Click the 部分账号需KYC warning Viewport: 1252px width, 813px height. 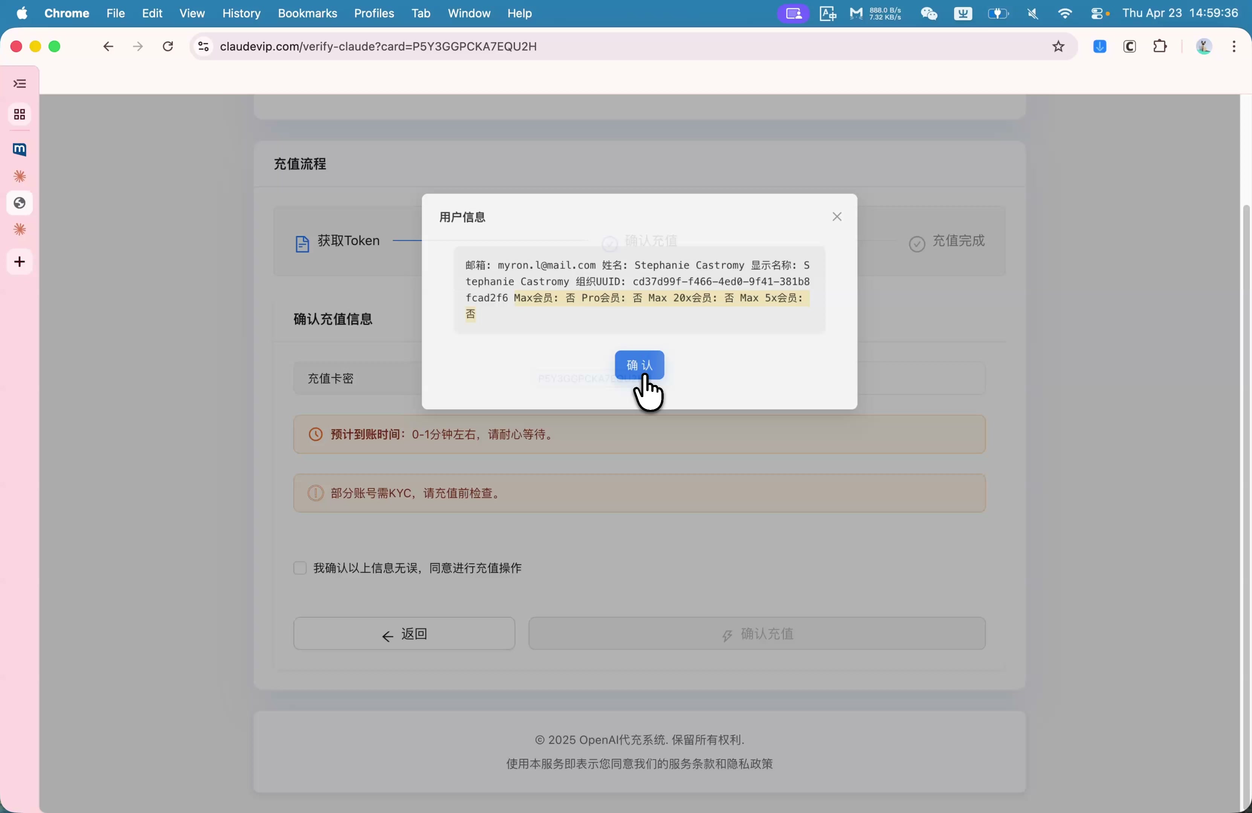(639, 493)
